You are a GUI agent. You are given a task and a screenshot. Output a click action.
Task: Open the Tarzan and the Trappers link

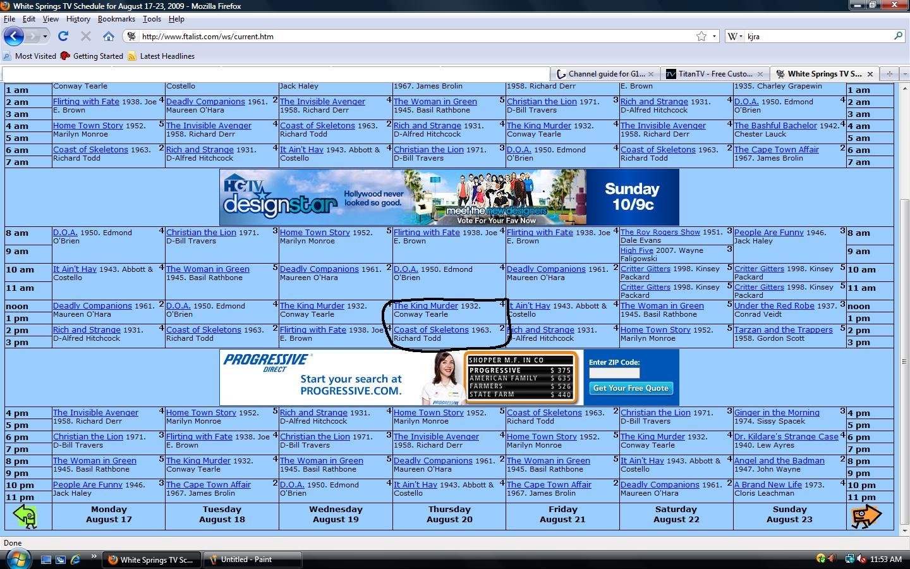click(783, 330)
